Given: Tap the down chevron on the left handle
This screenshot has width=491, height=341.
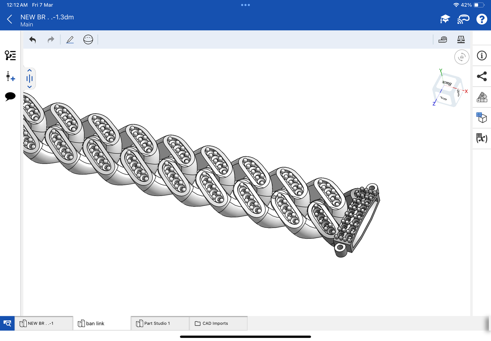Looking at the screenshot, I should point(30,87).
